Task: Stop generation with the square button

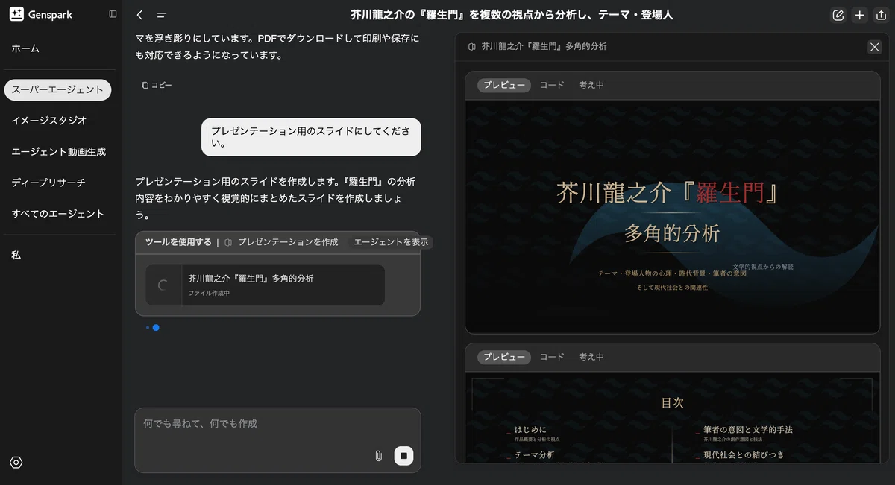Action: click(x=403, y=455)
